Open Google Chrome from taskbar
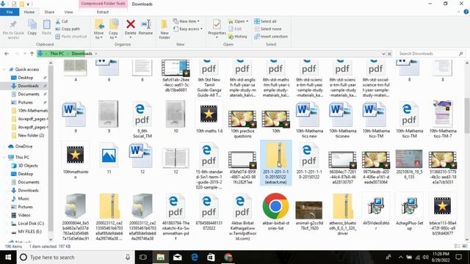Image resolution: width=470 pixels, height=264 pixels. tap(228, 257)
